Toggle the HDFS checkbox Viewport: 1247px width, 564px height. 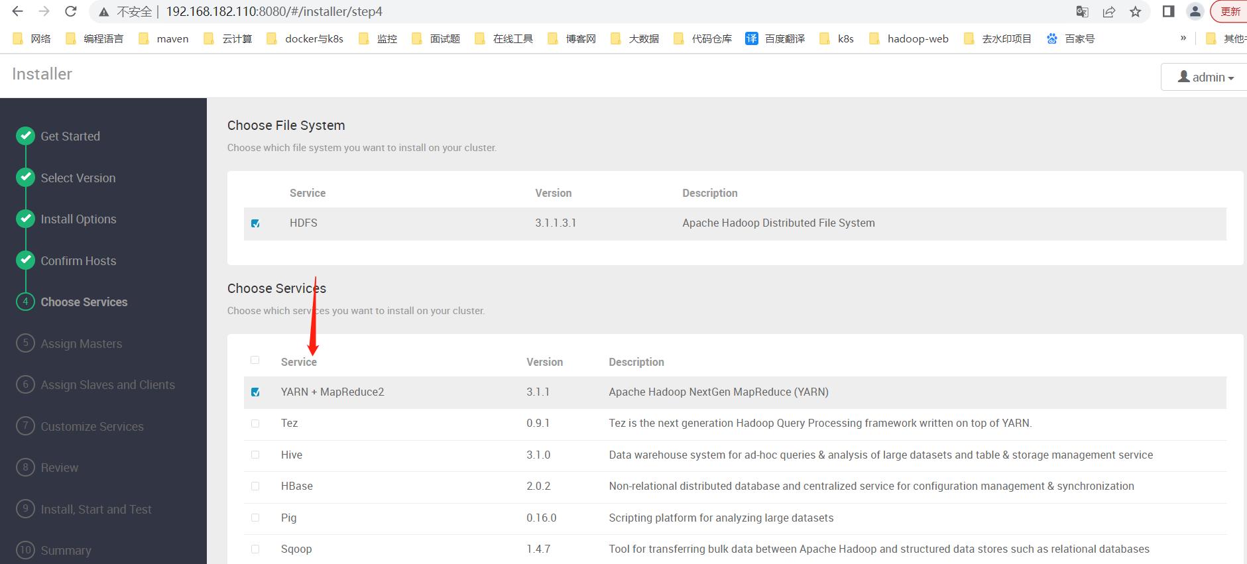(x=255, y=223)
